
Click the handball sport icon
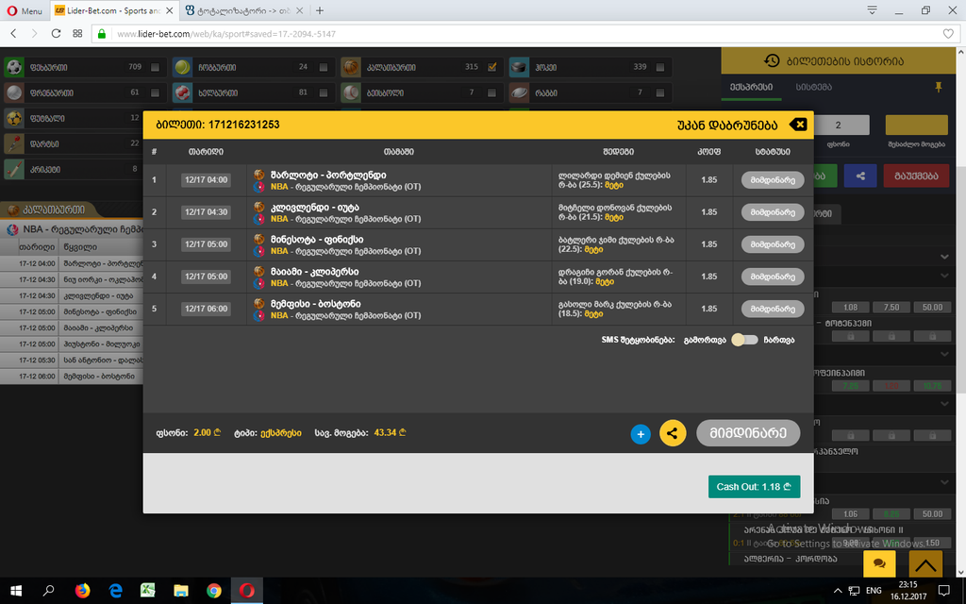pos(182,92)
